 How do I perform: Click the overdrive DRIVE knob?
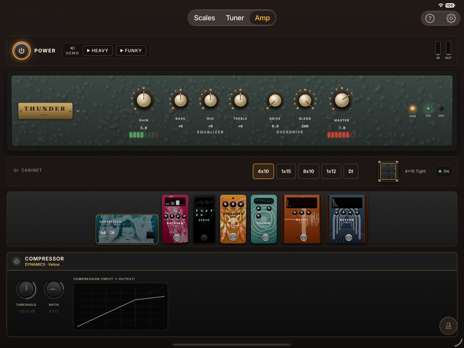[x=275, y=100]
